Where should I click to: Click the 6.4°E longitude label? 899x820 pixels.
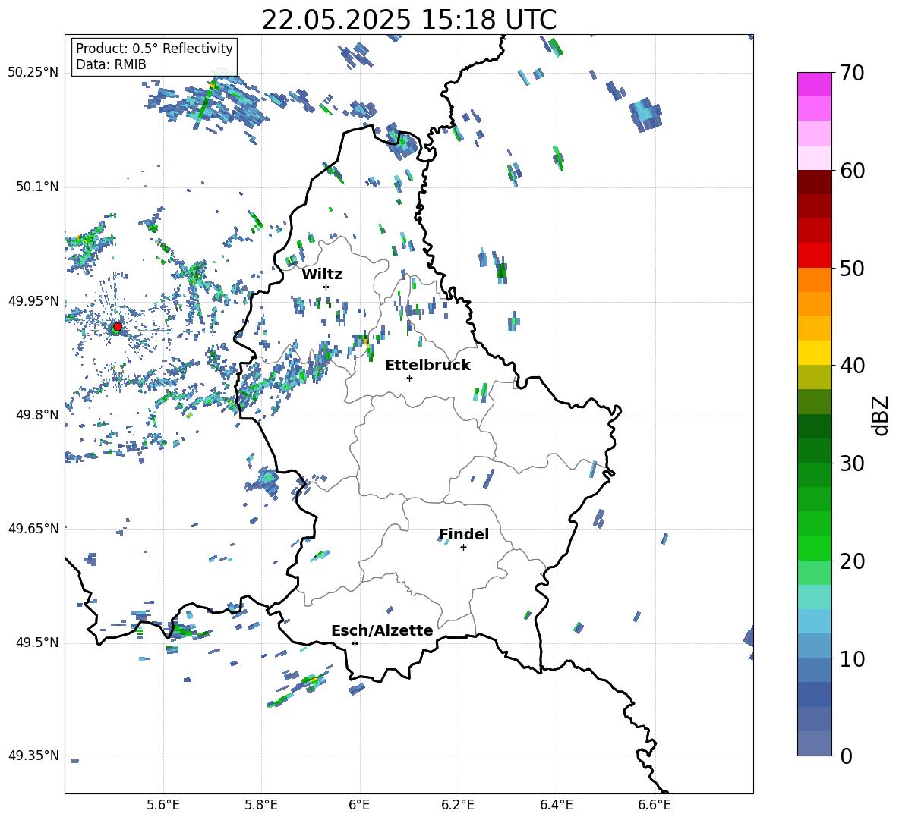point(556,805)
